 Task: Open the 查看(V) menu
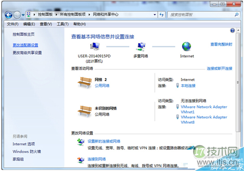(46, 24)
